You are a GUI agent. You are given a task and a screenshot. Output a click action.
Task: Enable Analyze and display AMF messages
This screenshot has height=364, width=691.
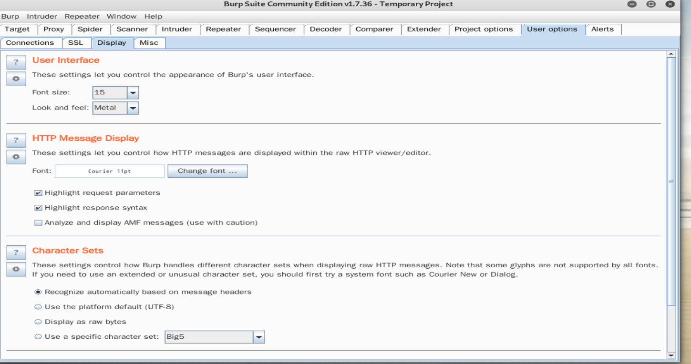pos(38,222)
